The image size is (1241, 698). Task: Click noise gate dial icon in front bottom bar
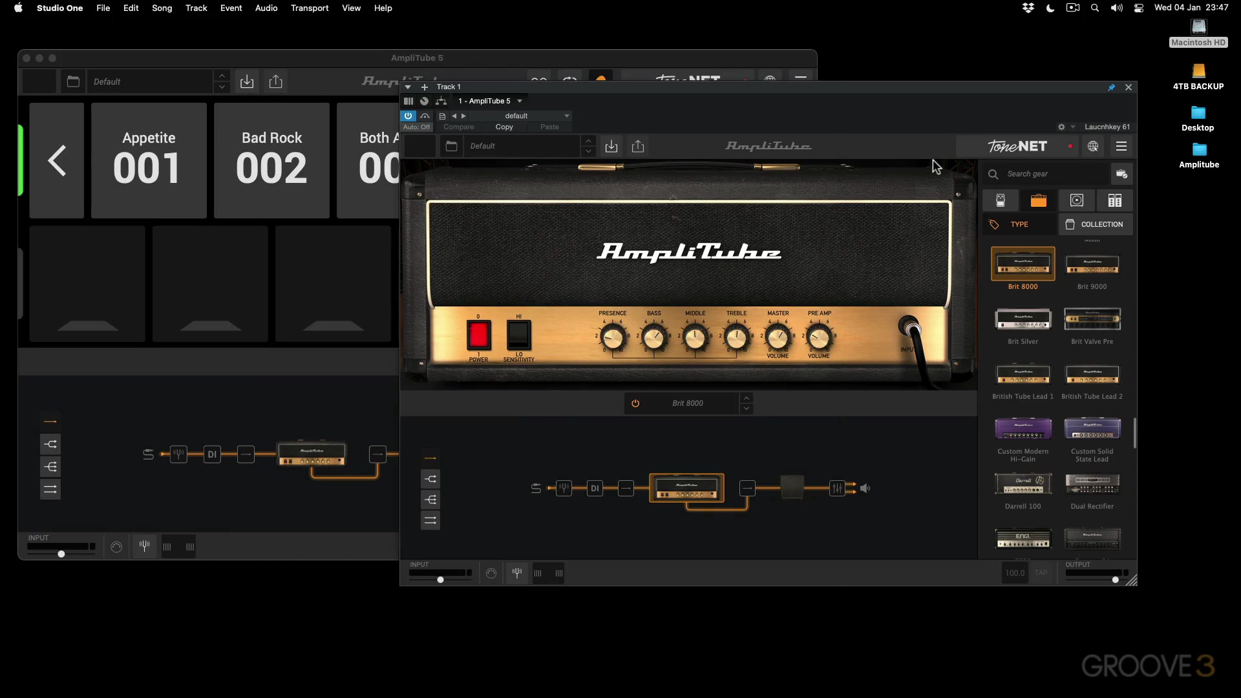[x=491, y=573]
